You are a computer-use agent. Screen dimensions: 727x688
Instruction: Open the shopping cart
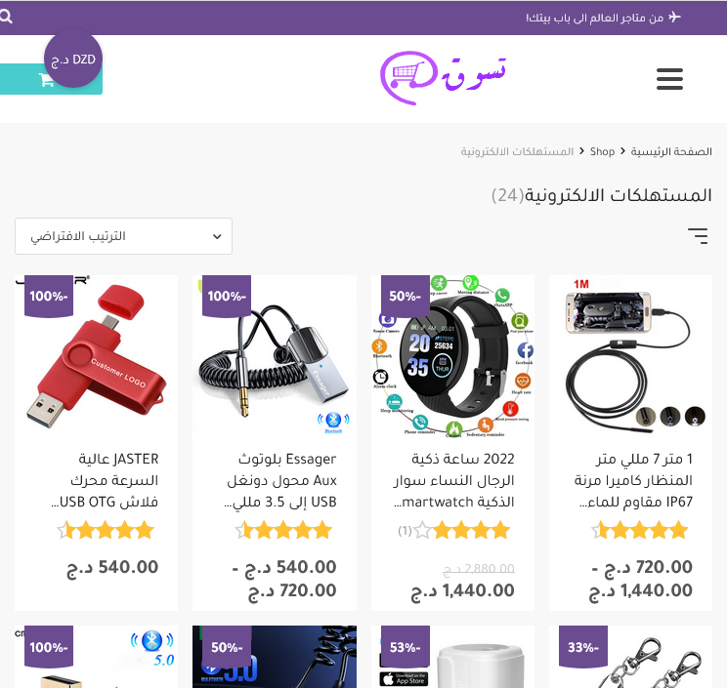pos(51,79)
